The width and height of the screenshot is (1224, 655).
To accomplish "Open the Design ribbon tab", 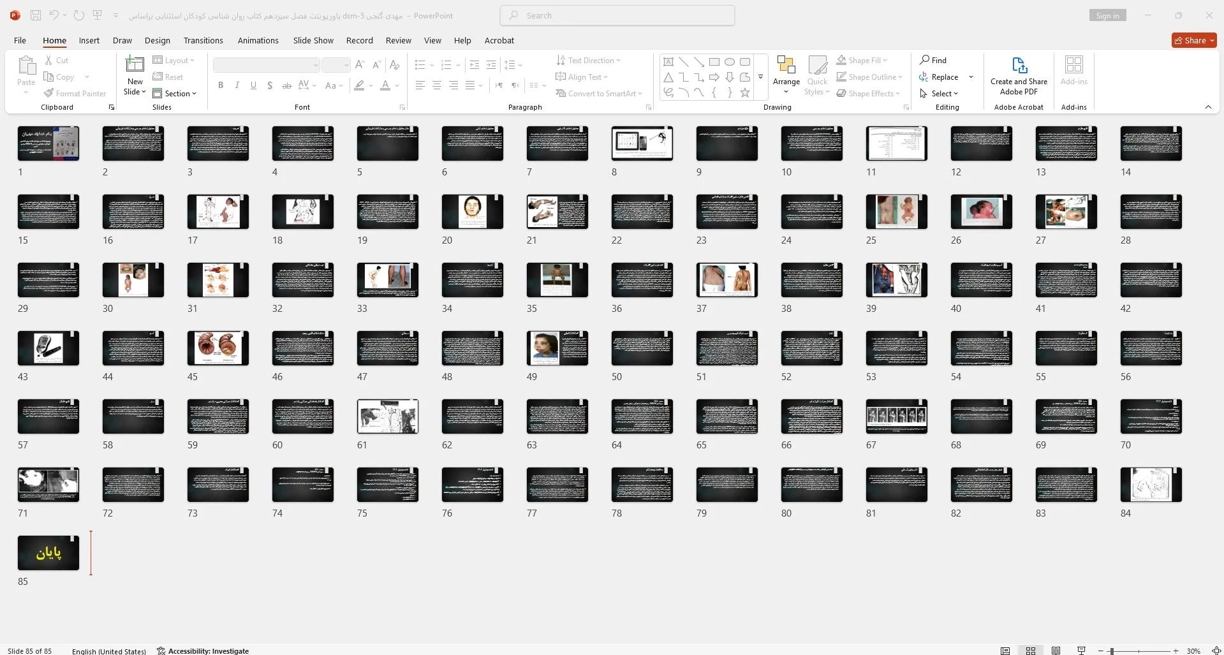I will (157, 40).
